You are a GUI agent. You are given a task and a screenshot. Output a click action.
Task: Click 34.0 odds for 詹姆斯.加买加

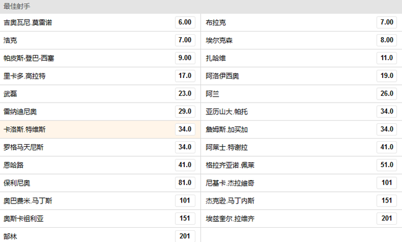[387, 129]
